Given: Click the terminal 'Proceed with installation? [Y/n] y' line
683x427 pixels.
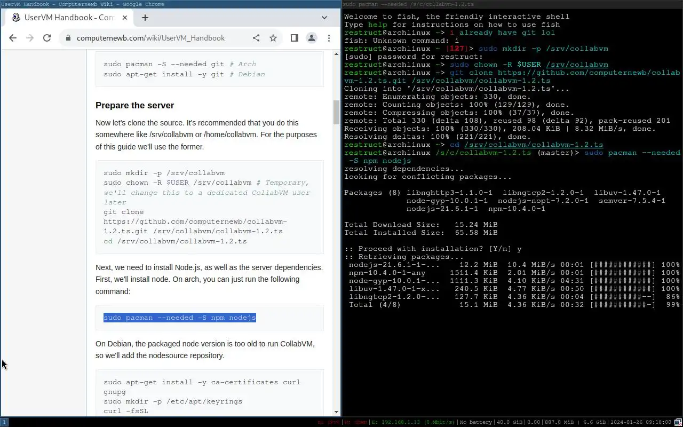Looking at the screenshot, I should 433,249.
